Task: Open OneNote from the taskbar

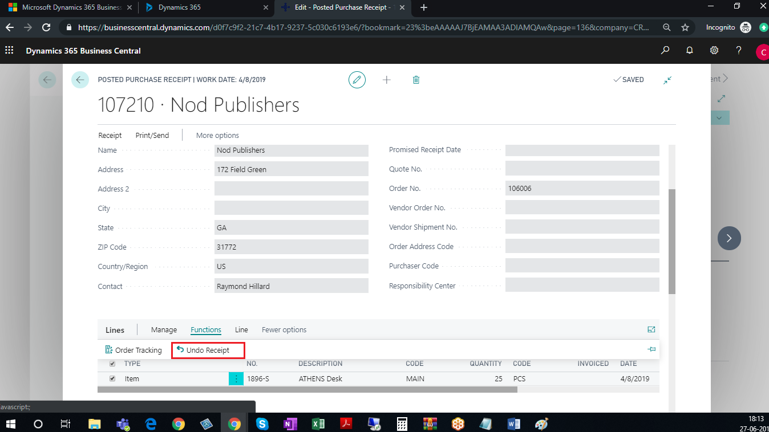Action: [x=290, y=423]
